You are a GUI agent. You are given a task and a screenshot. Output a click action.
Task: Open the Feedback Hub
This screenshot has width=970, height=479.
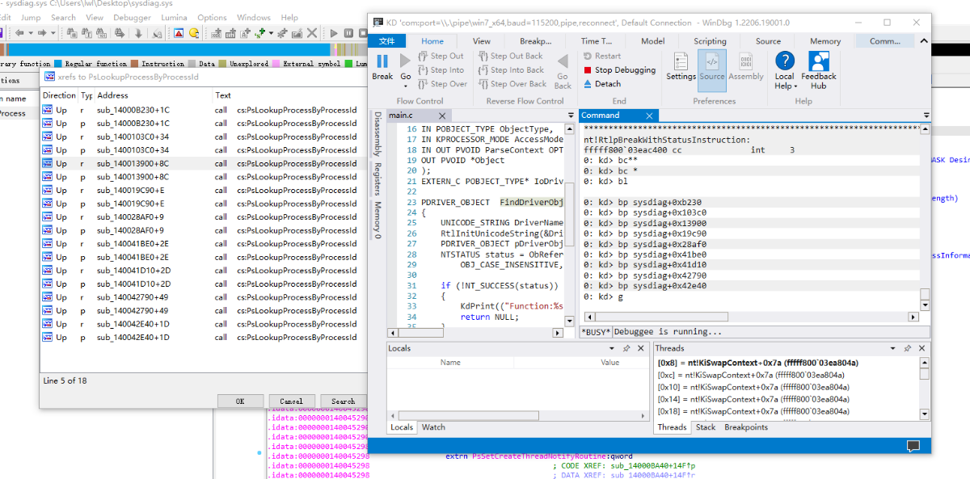point(818,65)
